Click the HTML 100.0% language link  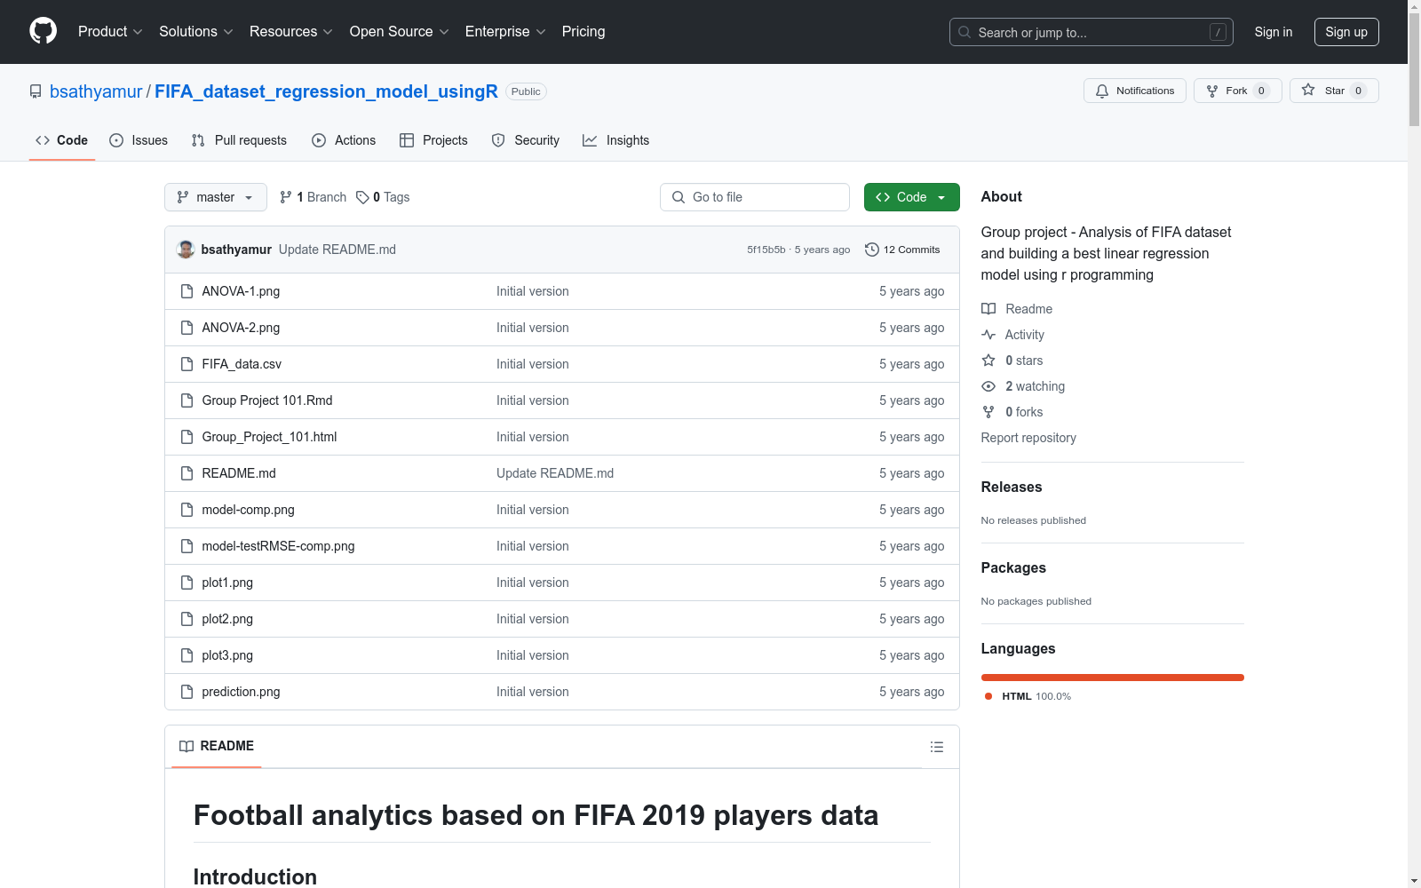point(1028,696)
